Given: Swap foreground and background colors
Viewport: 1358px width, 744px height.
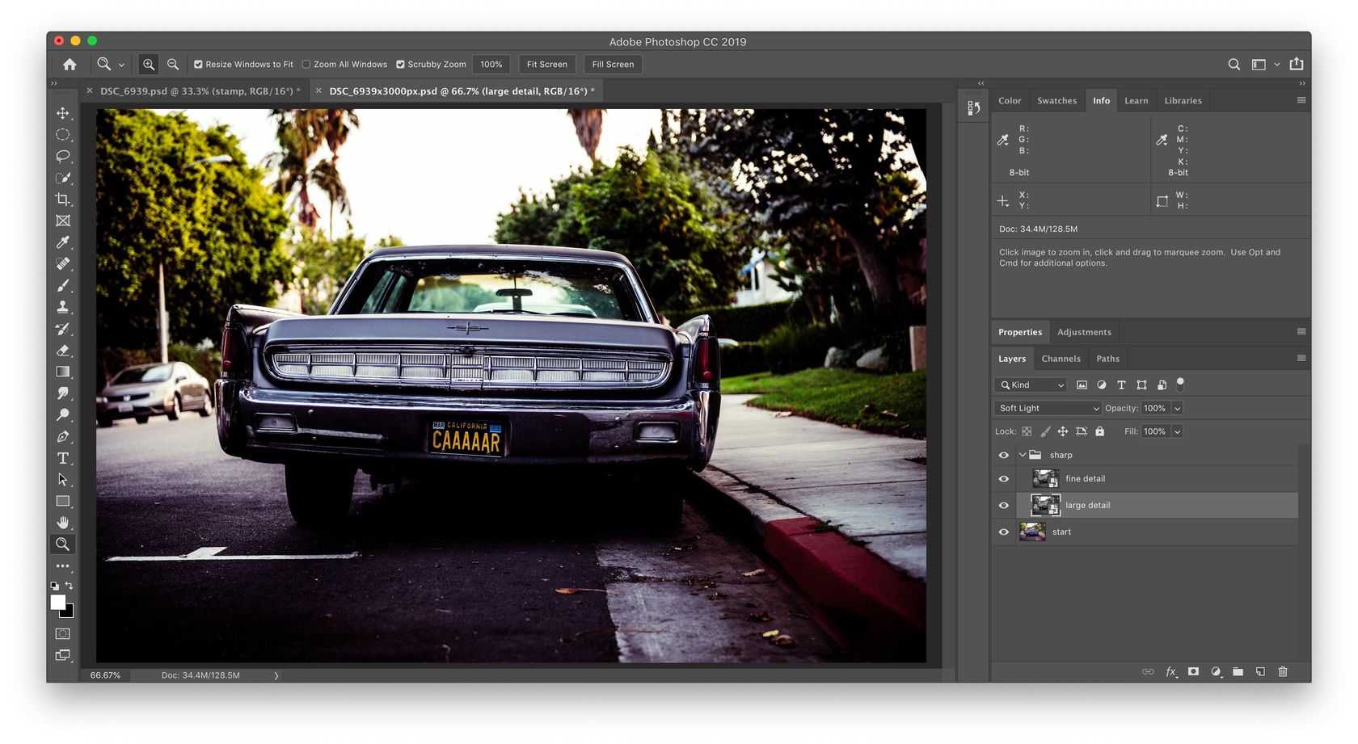Looking at the screenshot, I should [70, 586].
